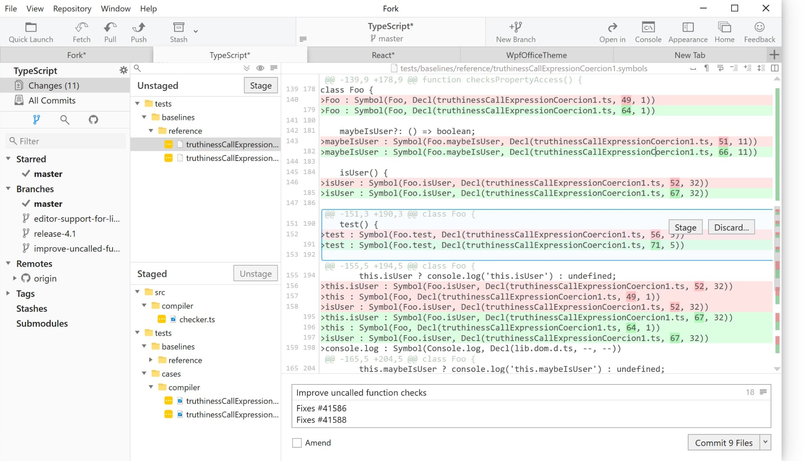The height and width of the screenshot is (461, 805).
Task: Push commits with toolbar icon
Action: point(139,32)
